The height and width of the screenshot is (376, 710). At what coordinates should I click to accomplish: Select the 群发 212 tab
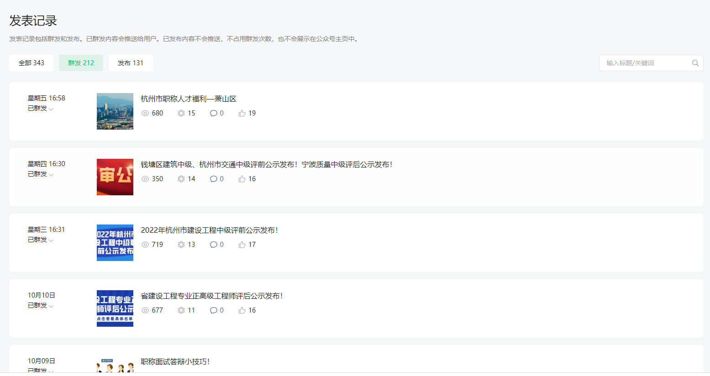tap(81, 63)
